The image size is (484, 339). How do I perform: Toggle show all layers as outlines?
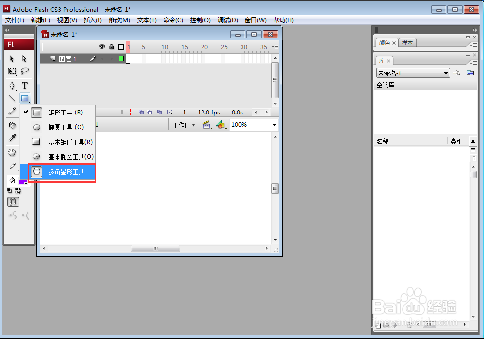[121, 47]
